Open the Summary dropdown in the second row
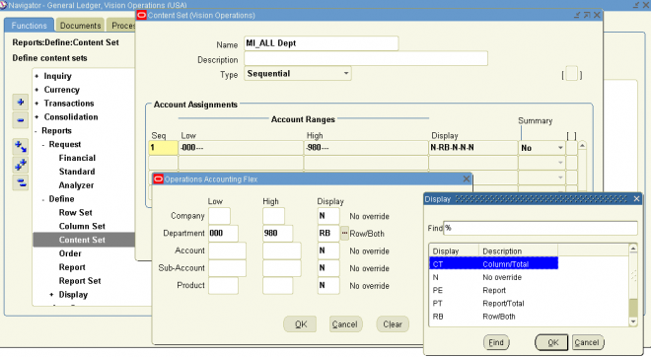This screenshot has height=357, width=651. 560,163
